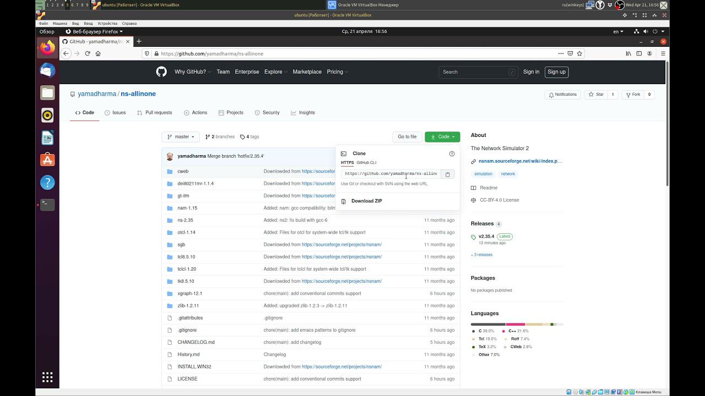Select the clone HTTPS URL field

391,174
